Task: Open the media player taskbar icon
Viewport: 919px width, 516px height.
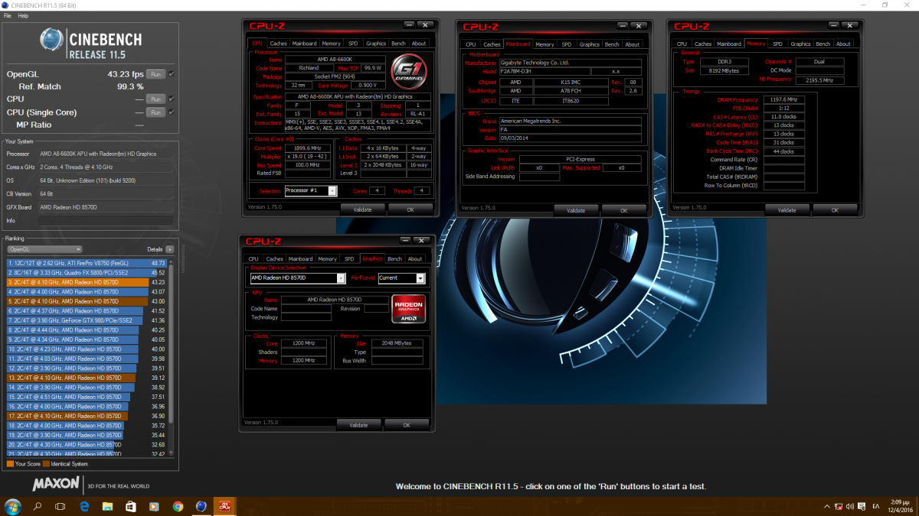Action: tap(154, 506)
